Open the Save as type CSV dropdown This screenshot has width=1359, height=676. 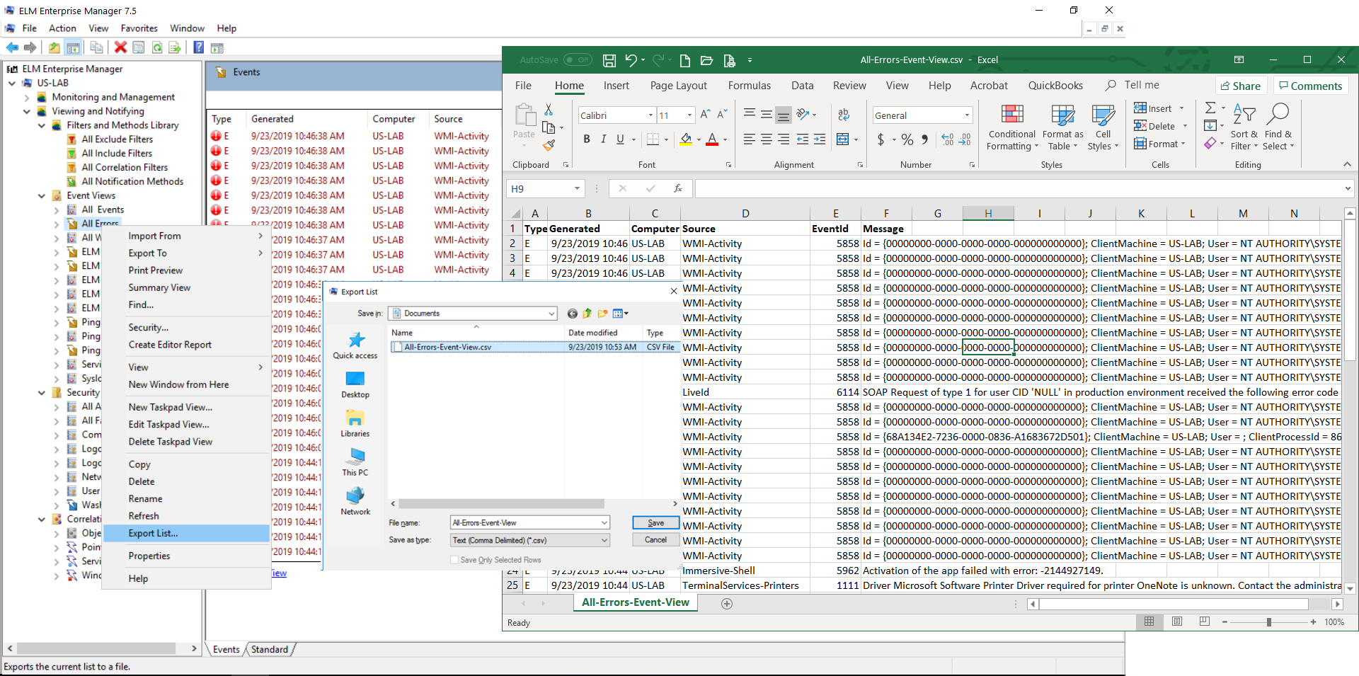[604, 540]
